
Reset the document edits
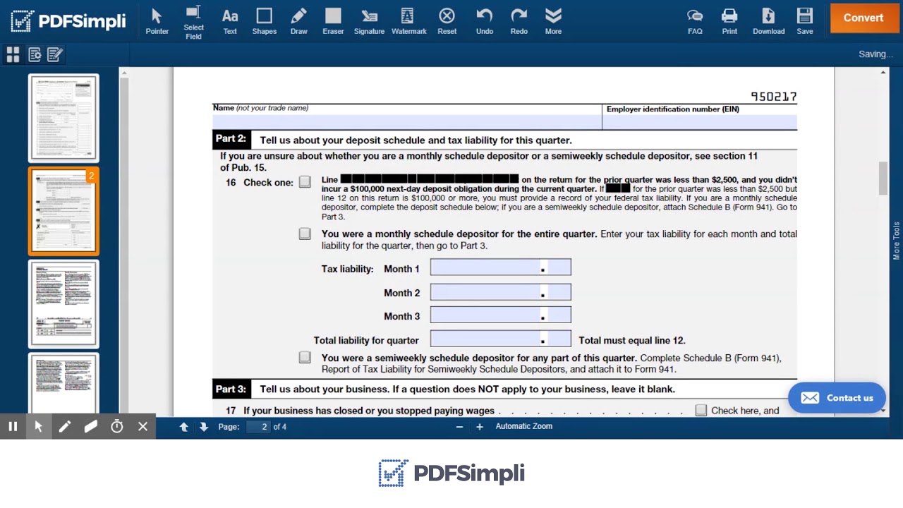click(447, 21)
